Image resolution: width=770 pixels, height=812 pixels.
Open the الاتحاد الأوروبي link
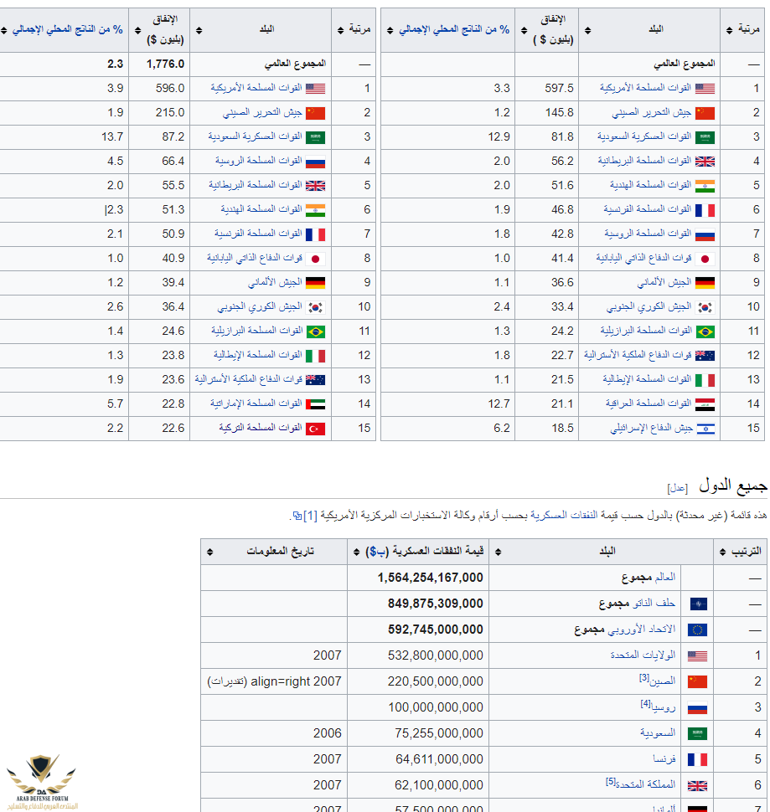(649, 630)
